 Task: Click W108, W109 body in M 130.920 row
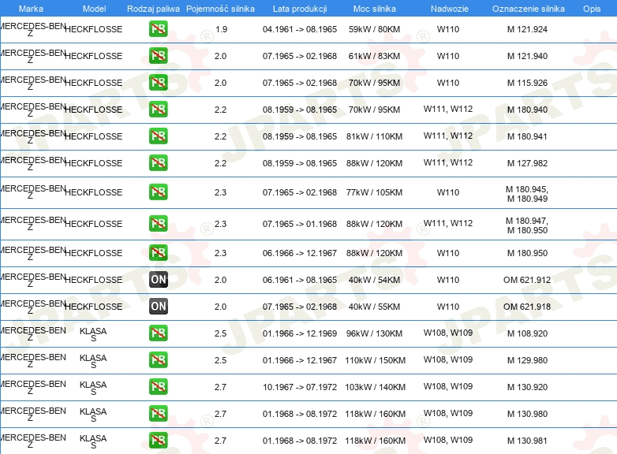point(448,386)
